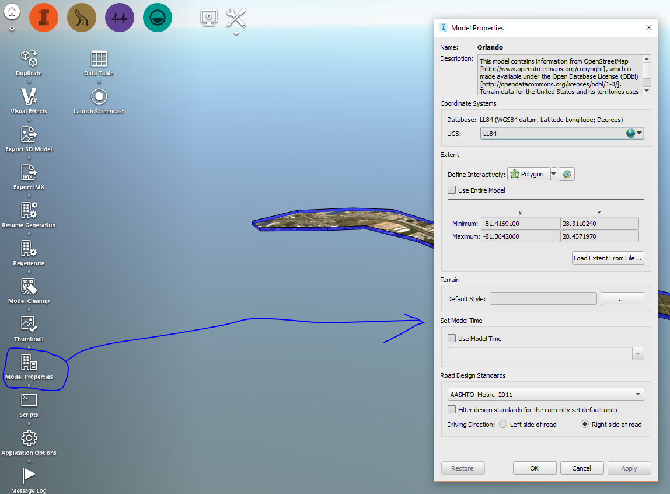This screenshot has height=494, width=670.
Task: Click Regenerate model
Action: point(29,253)
